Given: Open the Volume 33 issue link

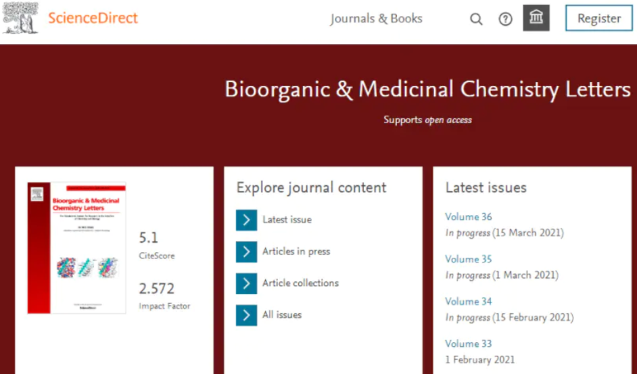Looking at the screenshot, I should (x=469, y=344).
